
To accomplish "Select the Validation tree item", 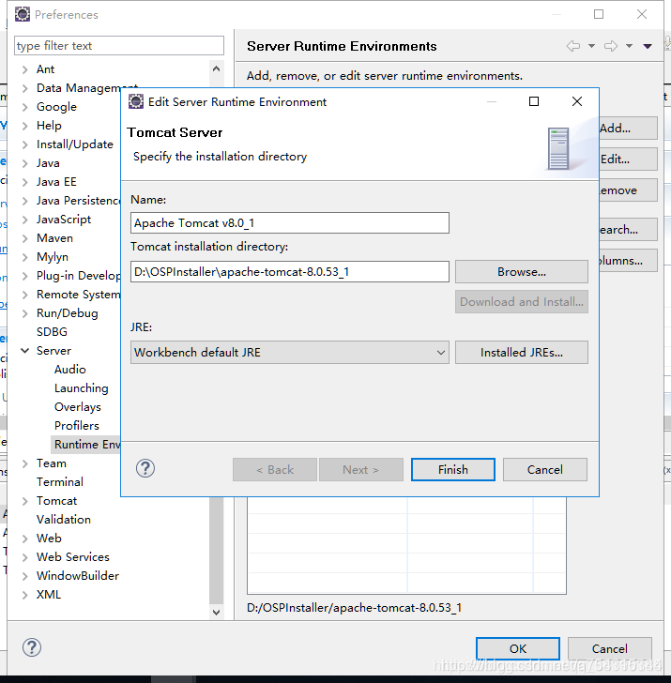I will [x=64, y=520].
